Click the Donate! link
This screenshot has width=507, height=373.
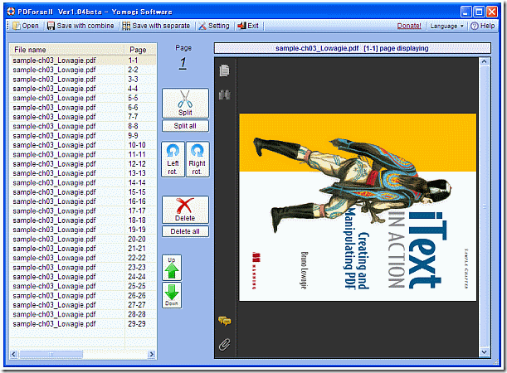(408, 26)
